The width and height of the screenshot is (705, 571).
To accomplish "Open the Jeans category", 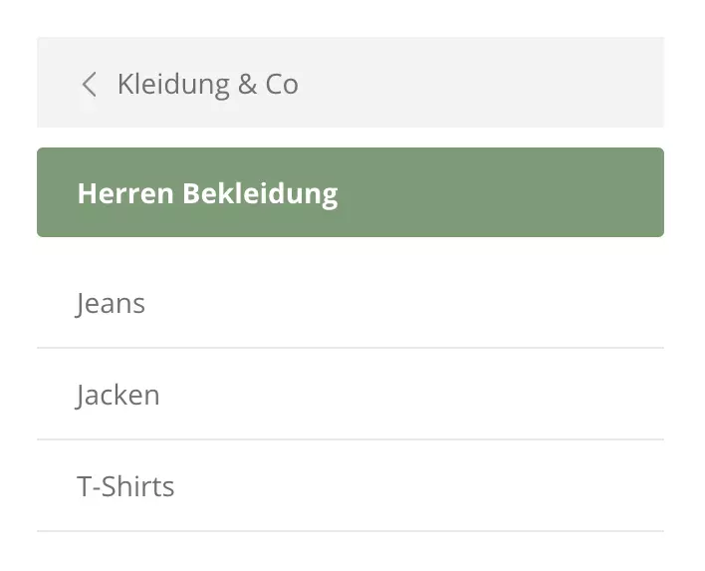I will 111,303.
